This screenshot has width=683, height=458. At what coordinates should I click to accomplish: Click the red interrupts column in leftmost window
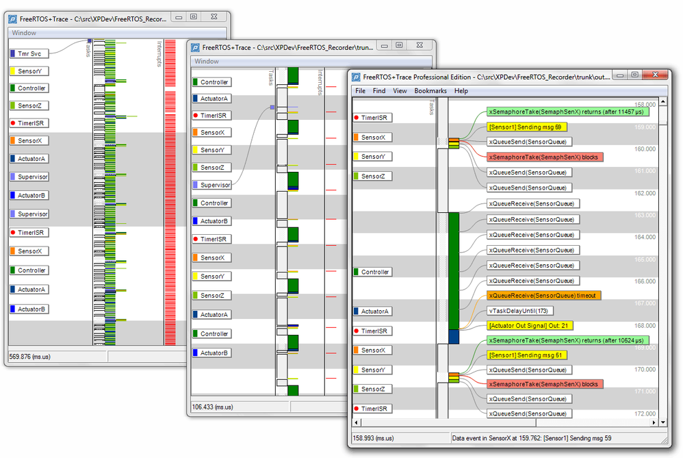pyautogui.click(x=170, y=192)
